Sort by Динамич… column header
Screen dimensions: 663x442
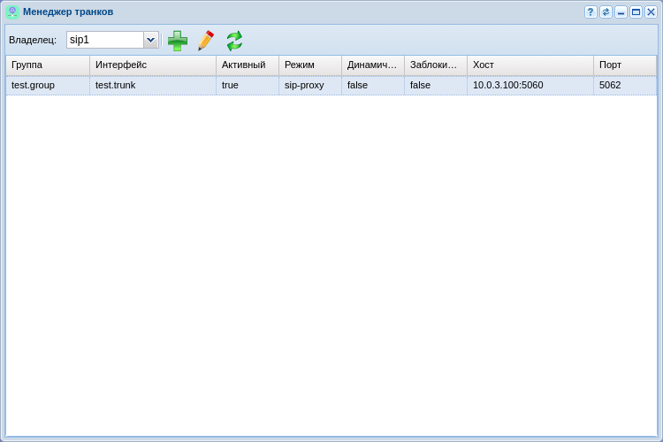pyautogui.click(x=373, y=65)
